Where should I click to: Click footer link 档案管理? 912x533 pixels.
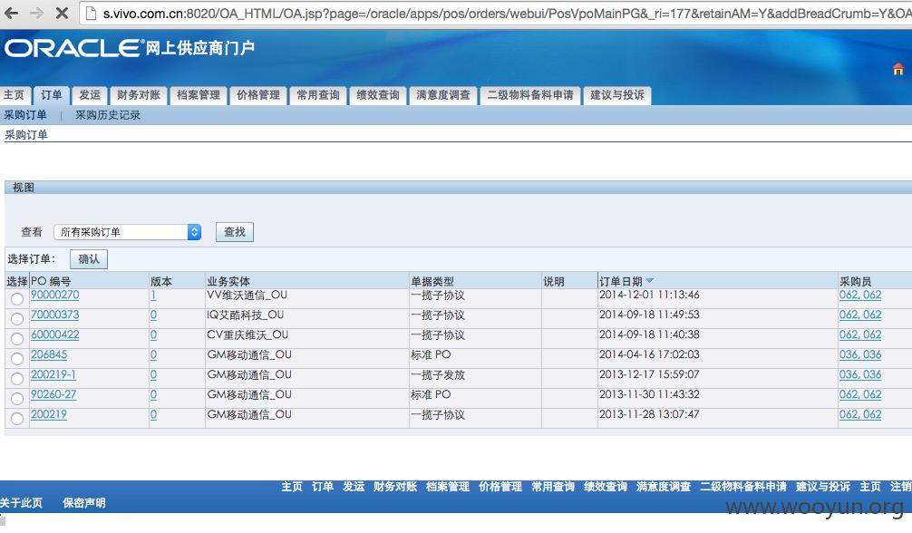tap(447, 487)
